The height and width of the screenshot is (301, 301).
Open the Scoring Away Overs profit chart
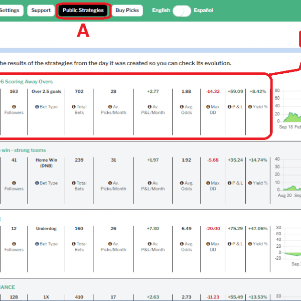(287, 108)
